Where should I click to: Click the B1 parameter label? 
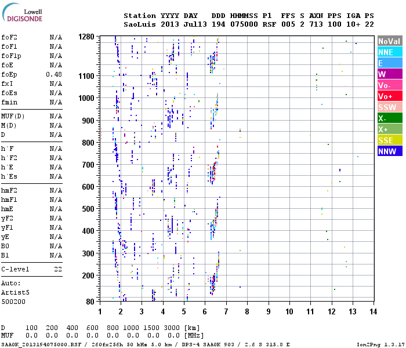point(5,256)
